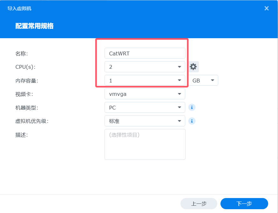Click the info icon beside 虚拟机优先级
This screenshot has width=278, height=213.
[x=192, y=121]
